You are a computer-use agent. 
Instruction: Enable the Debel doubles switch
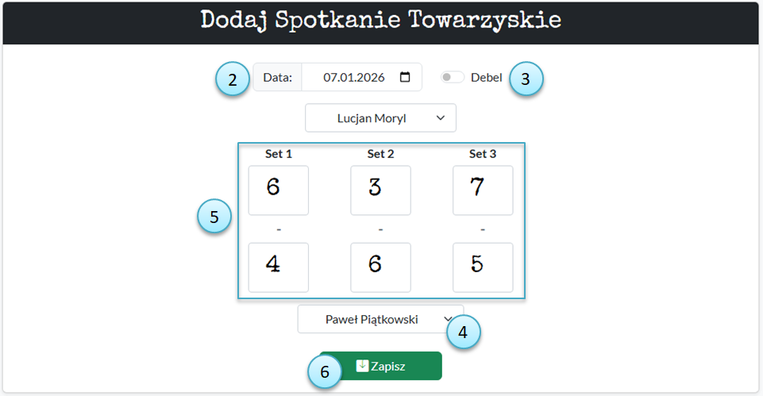[x=453, y=77]
